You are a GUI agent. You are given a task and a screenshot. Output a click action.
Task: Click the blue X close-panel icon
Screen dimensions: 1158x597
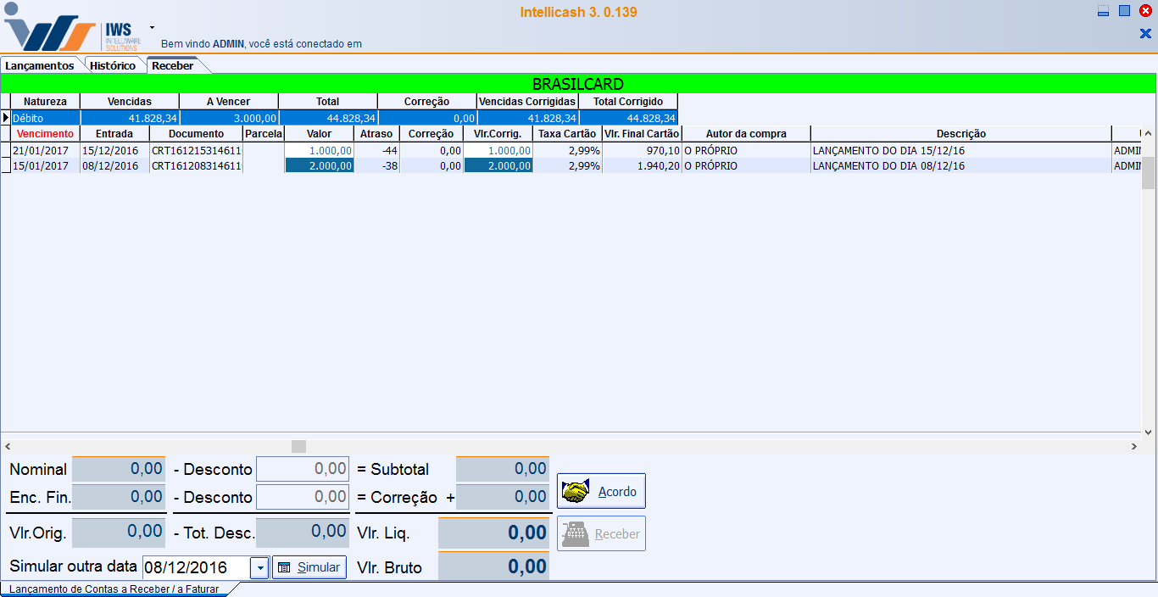(1145, 34)
